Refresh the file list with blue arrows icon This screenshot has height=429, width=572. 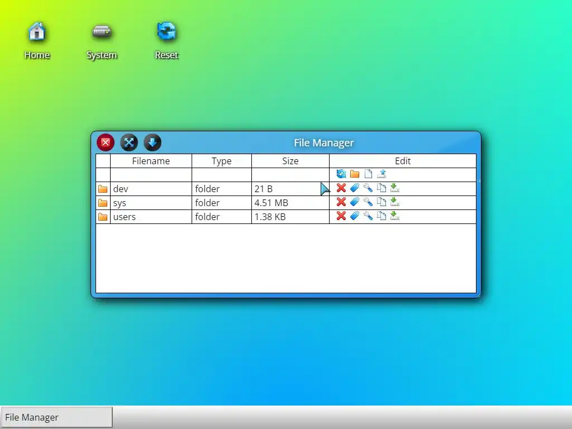[341, 174]
